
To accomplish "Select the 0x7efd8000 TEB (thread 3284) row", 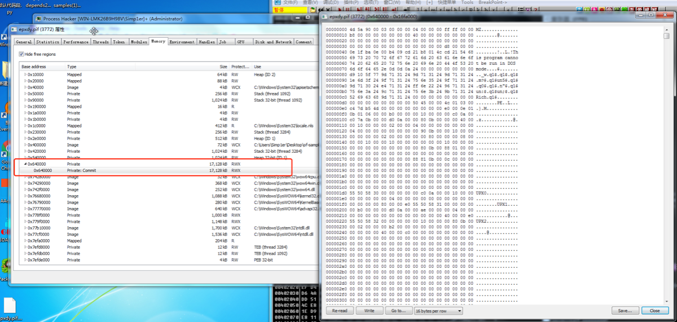I will tap(168, 247).
